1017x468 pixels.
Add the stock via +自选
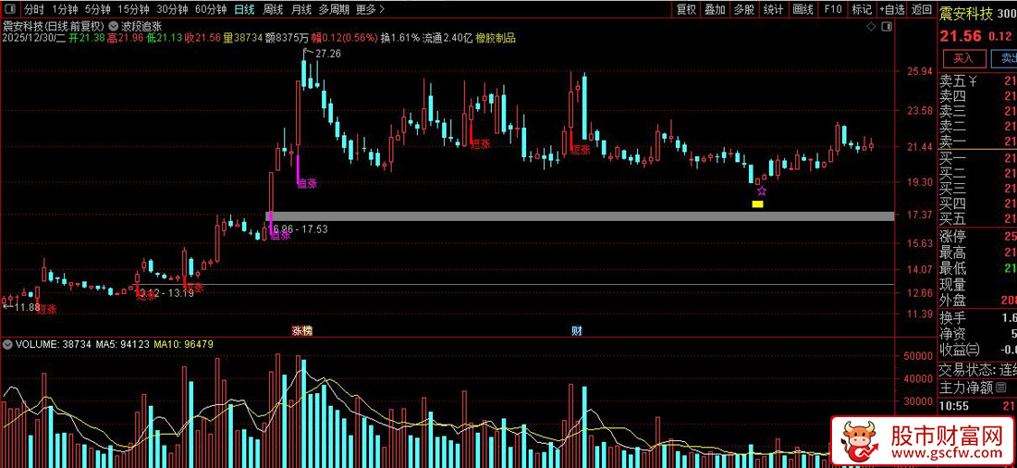coord(892,9)
